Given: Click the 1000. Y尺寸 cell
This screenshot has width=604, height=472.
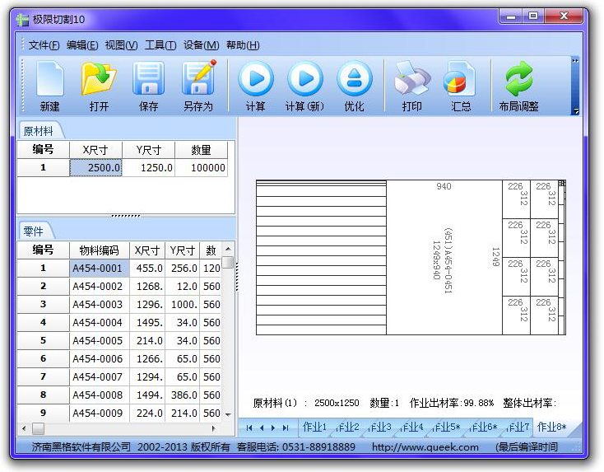Looking at the screenshot, I should pyautogui.click(x=182, y=304).
